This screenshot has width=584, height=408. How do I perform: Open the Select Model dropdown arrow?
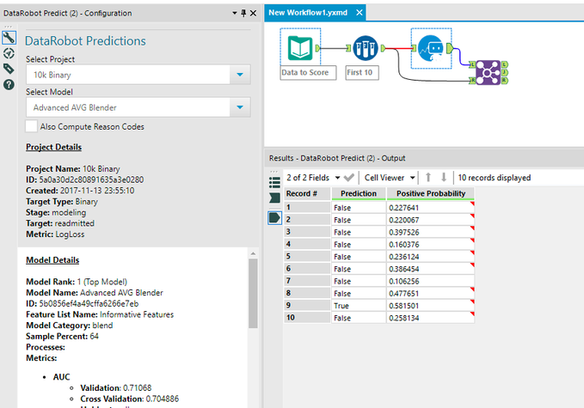240,107
